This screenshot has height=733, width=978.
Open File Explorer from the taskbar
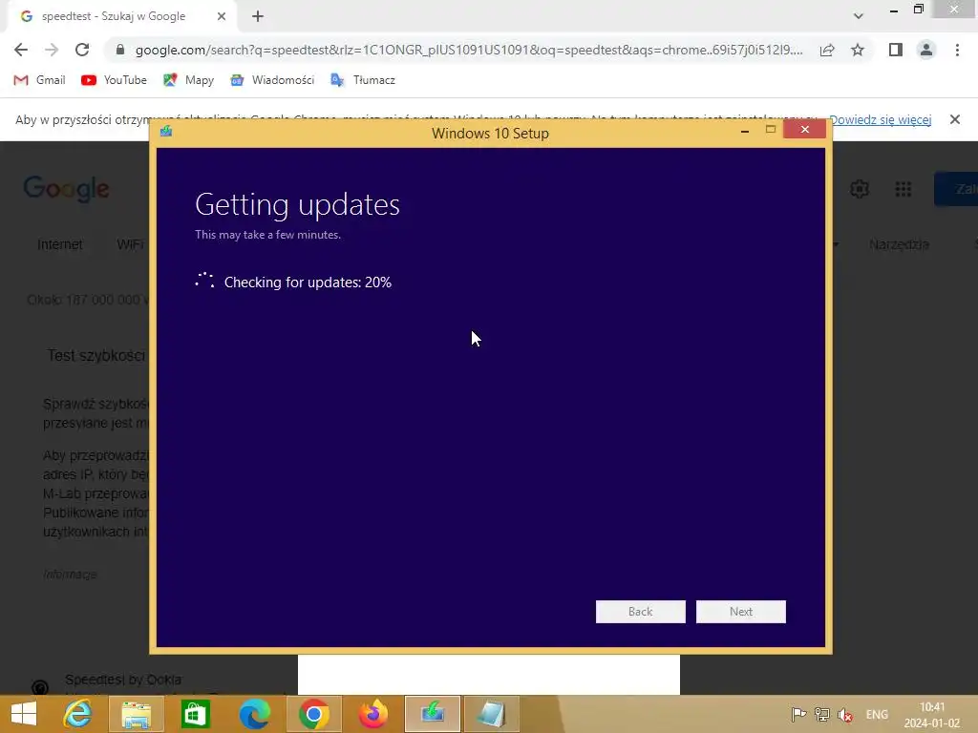click(136, 714)
